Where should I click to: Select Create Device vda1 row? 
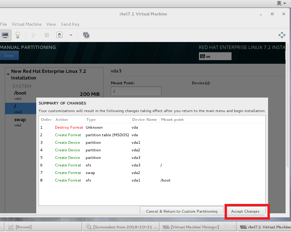coord(152,143)
